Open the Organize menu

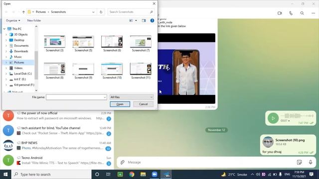click(13, 20)
